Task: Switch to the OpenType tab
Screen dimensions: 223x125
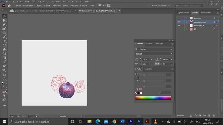Action: [x=159, y=44]
